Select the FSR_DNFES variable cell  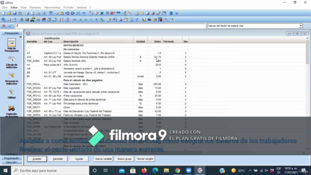tap(34, 115)
